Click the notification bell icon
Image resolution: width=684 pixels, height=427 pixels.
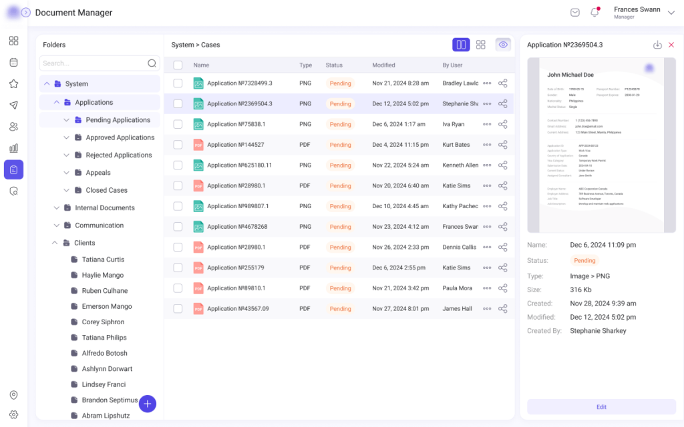pyautogui.click(x=594, y=13)
